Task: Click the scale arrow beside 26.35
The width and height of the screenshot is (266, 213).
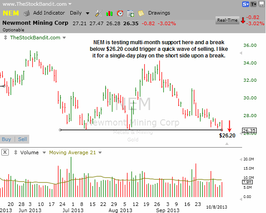Action: click(x=241, y=133)
